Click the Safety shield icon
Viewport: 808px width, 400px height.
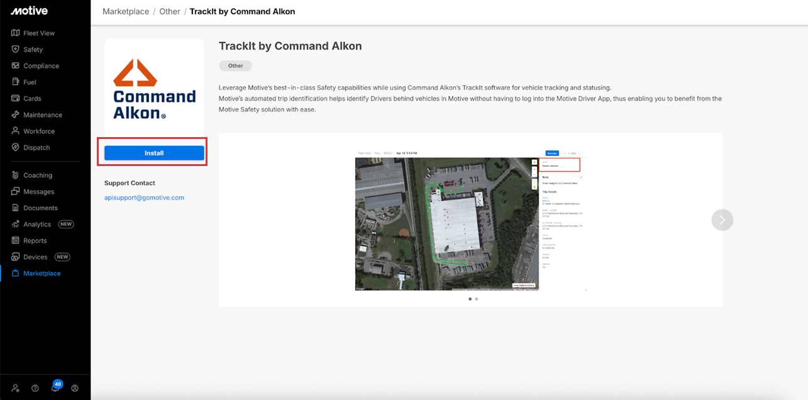pyautogui.click(x=16, y=49)
